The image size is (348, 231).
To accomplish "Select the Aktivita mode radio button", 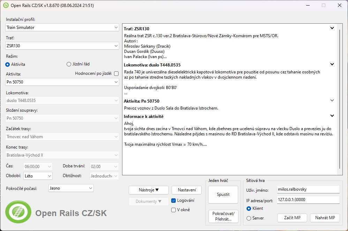I will click(8, 64).
